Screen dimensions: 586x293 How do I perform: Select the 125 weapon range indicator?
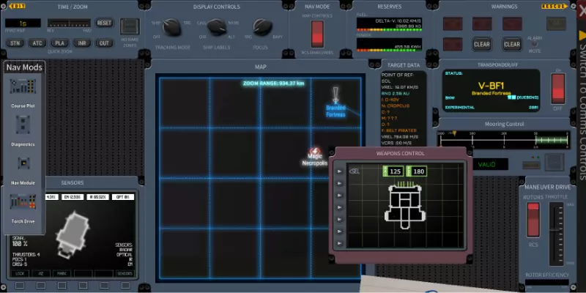pyautogui.click(x=393, y=171)
